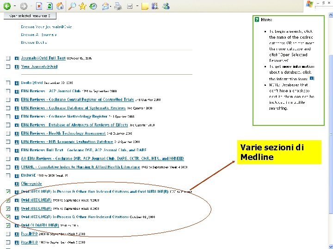Open the Forward button history dropdown arrow
This screenshot has width=333, height=249.
point(31,6)
